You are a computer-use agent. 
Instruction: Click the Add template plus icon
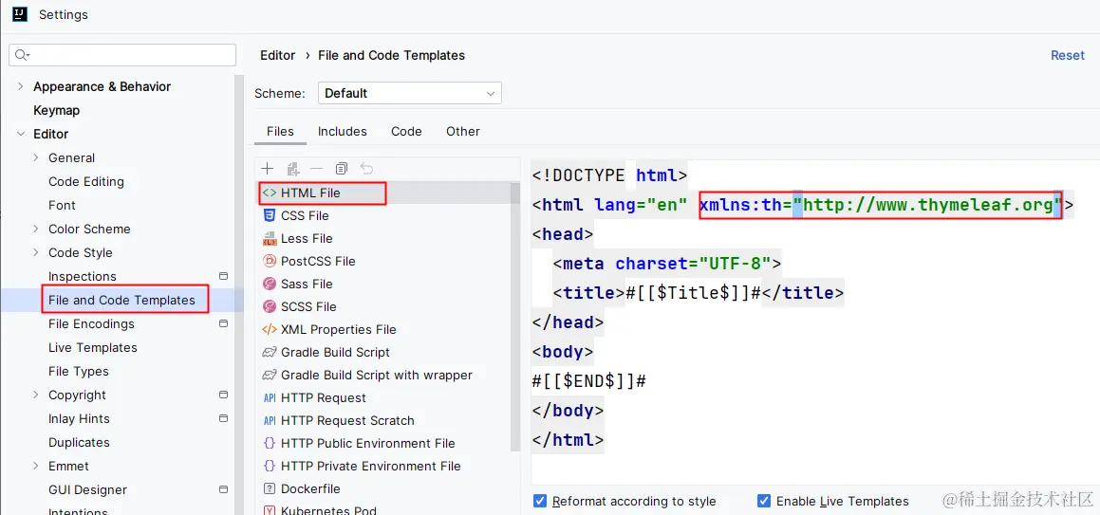(x=268, y=168)
